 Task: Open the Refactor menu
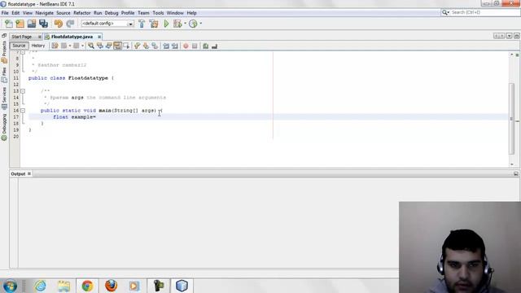pos(82,13)
